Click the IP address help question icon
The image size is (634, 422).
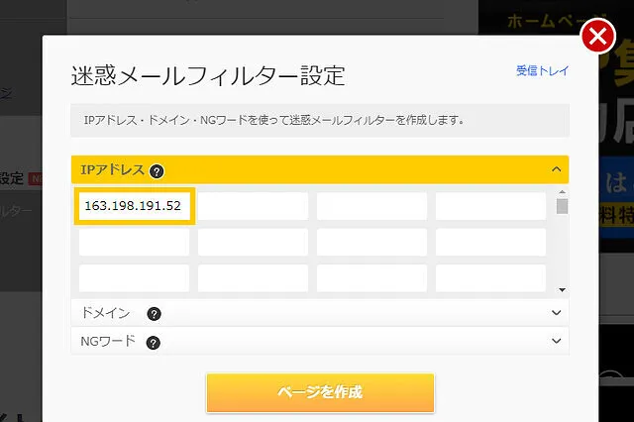(157, 170)
